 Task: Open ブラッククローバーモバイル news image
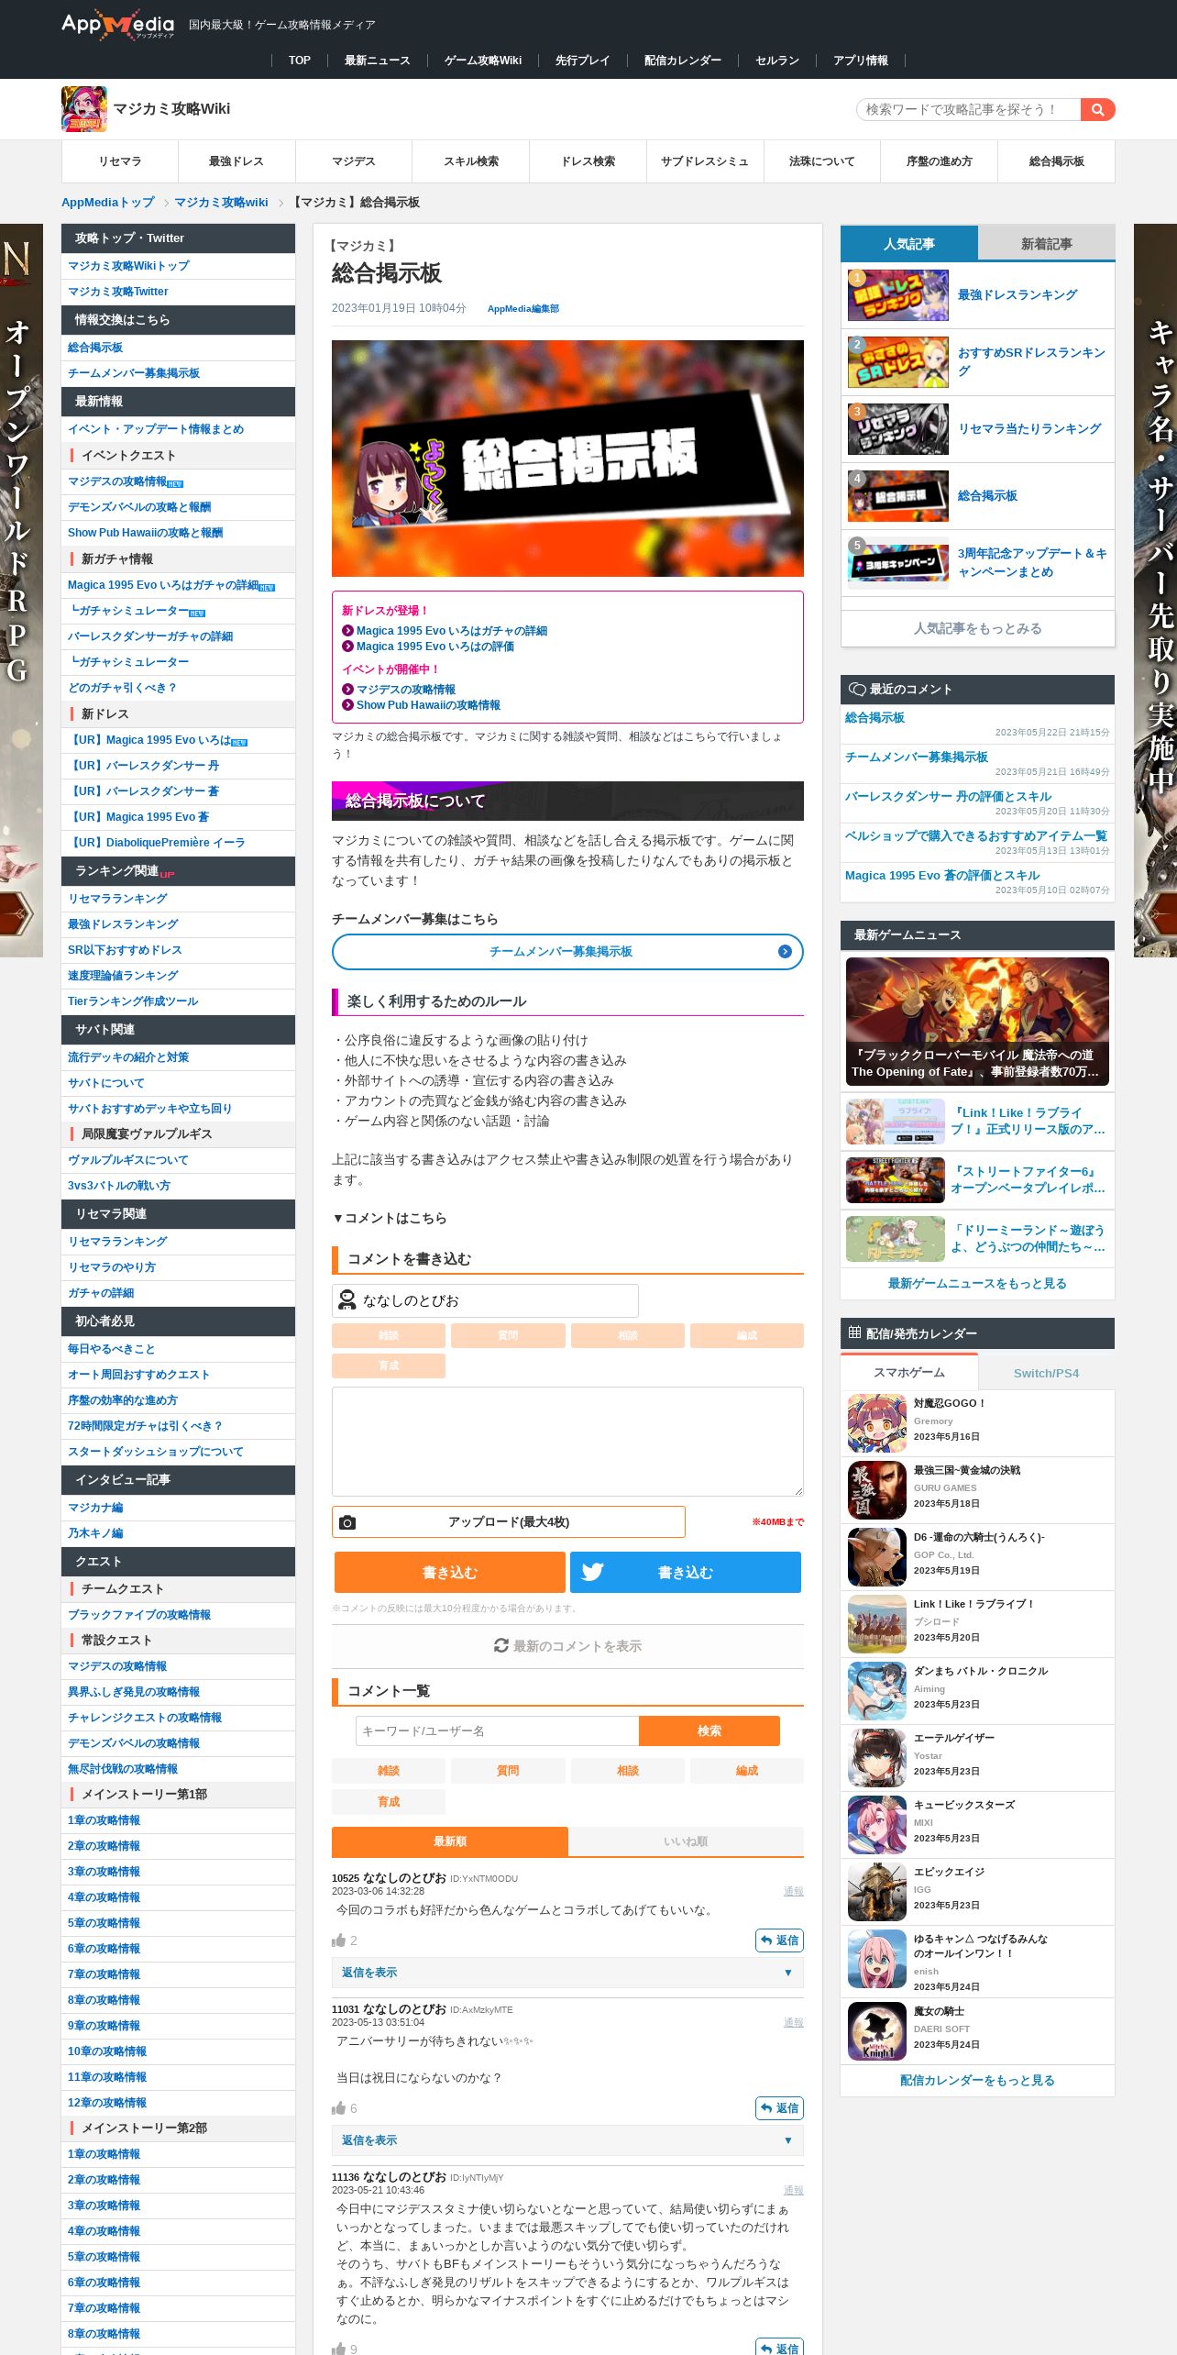click(977, 1022)
